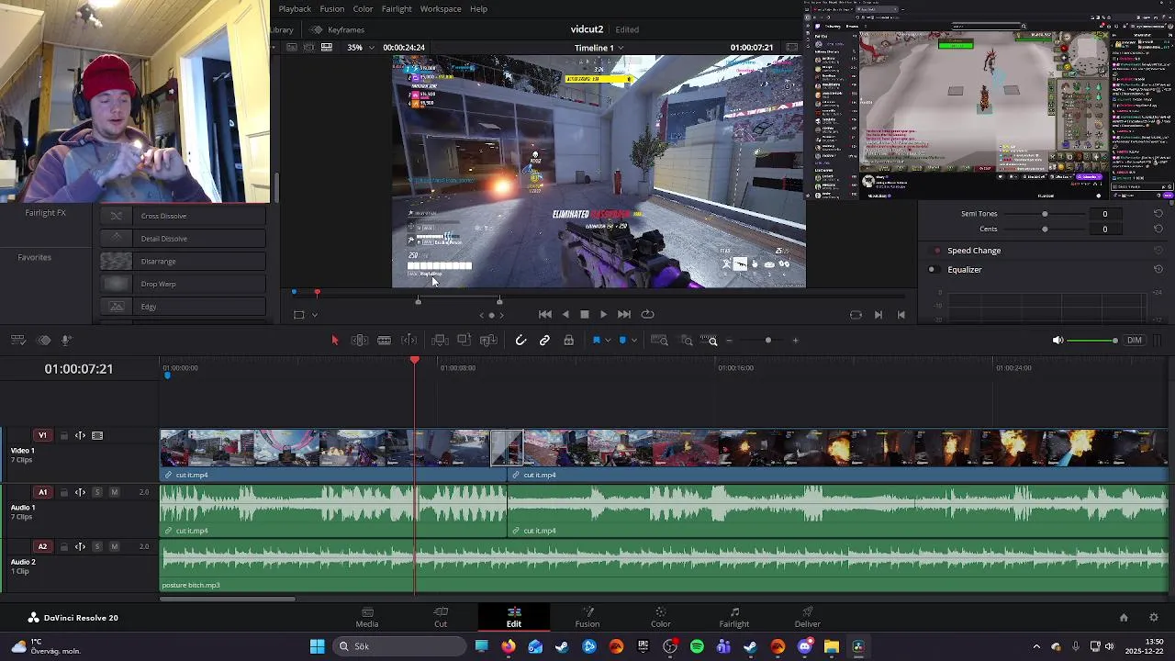The width and height of the screenshot is (1175, 661).
Task: Click the plus to zoom timeline in
Action: point(795,341)
